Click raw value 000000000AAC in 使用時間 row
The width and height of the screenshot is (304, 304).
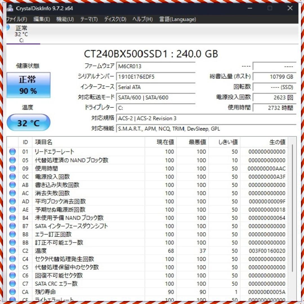pos(267,169)
